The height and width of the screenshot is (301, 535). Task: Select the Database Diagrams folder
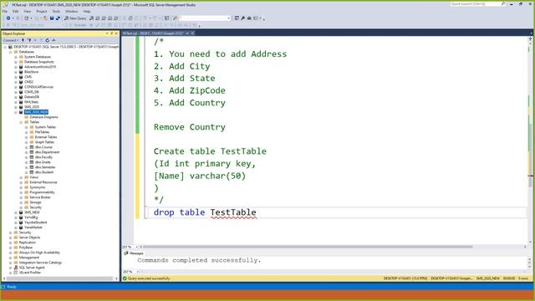click(x=43, y=117)
